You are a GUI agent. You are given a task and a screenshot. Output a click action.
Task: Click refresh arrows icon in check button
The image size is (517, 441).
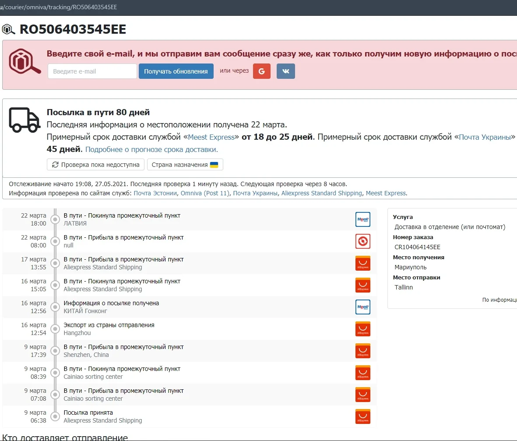[55, 165]
